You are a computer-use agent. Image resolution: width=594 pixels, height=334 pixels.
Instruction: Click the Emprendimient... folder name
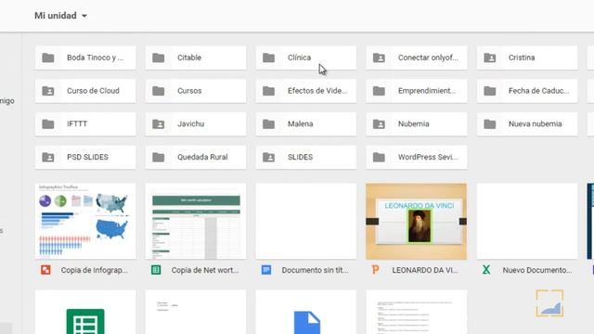[427, 91]
